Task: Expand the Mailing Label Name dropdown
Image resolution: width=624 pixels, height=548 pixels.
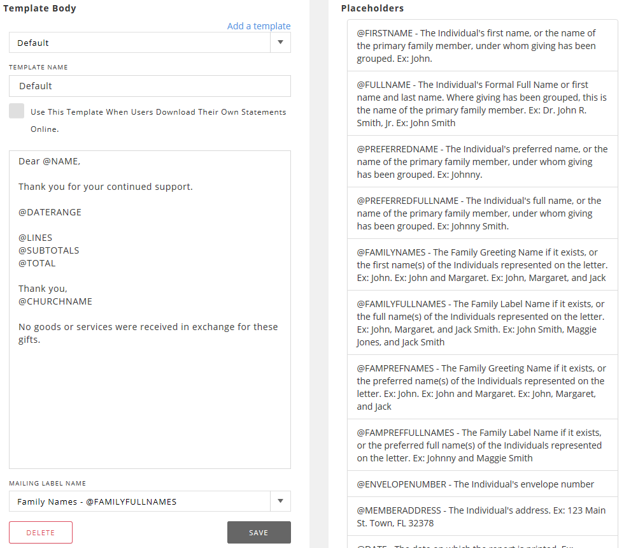Action: pos(150,501)
